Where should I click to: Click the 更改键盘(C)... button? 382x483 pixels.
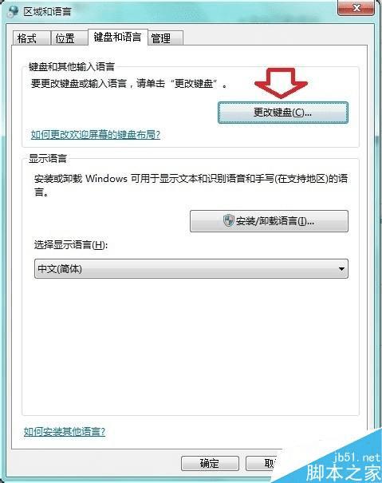click(283, 113)
